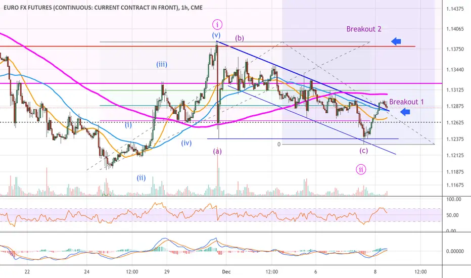Click price axis value 1.11675
This screenshot has height=278, width=471.
pos(455,185)
